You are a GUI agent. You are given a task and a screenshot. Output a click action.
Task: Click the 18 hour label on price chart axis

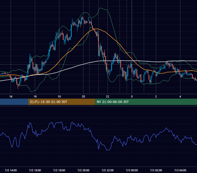tap(59, 97)
